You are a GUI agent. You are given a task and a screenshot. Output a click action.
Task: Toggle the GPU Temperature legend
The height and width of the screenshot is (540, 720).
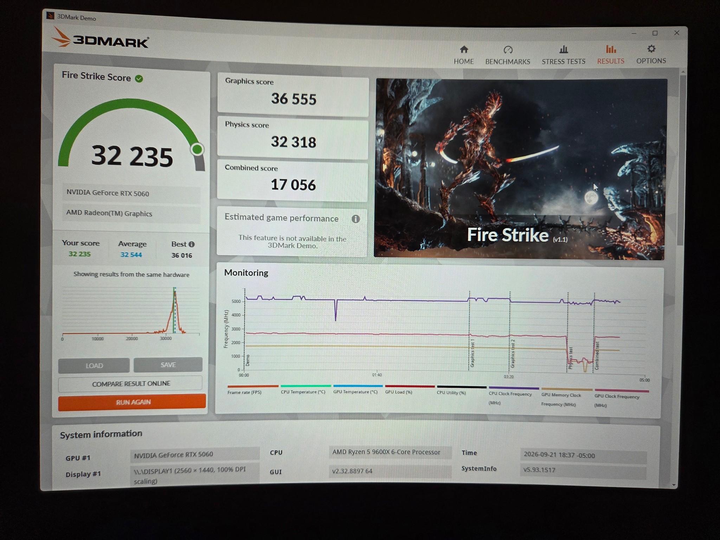click(x=357, y=389)
